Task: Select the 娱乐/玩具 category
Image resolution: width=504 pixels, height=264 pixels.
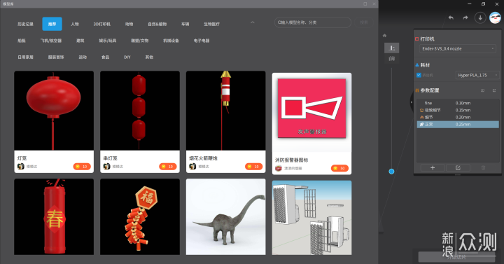Action: (x=108, y=41)
